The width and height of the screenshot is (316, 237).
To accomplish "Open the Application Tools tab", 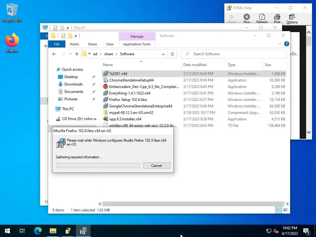I will click(x=137, y=44).
